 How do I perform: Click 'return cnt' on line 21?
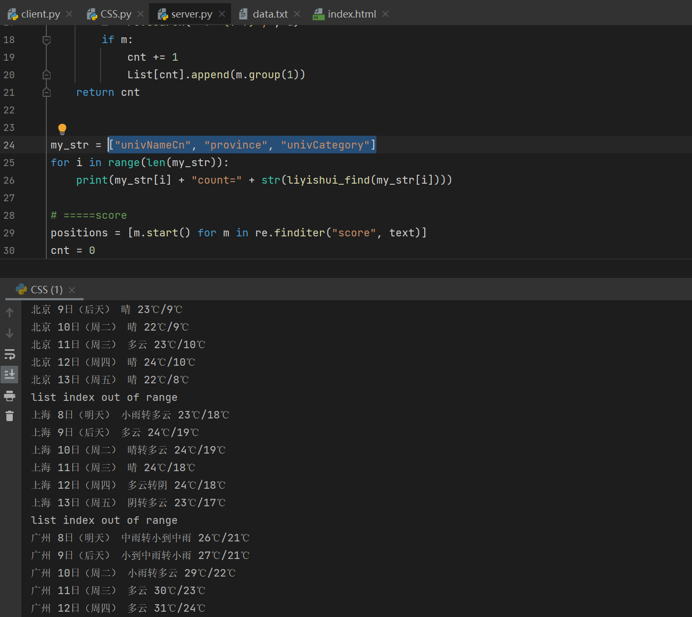point(108,93)
